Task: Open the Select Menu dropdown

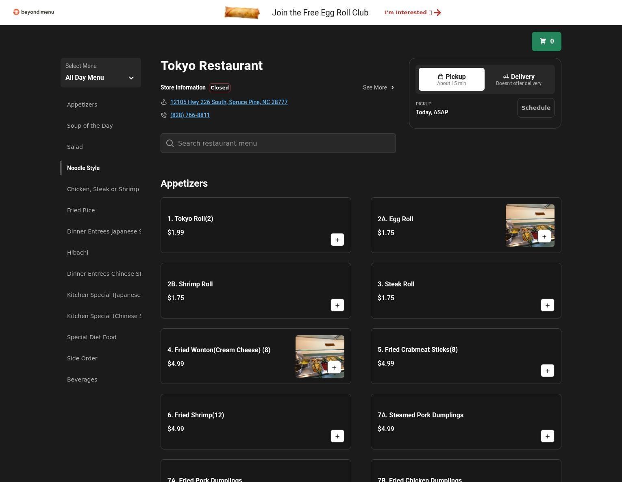Action: tap(100, 73)
